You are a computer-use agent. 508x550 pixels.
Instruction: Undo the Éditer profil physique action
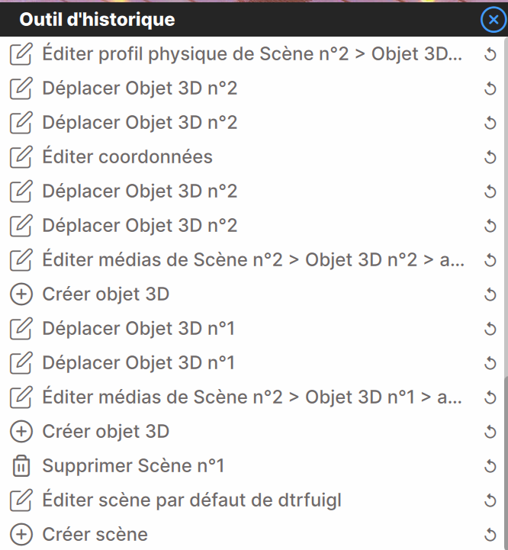coord(490,54)
